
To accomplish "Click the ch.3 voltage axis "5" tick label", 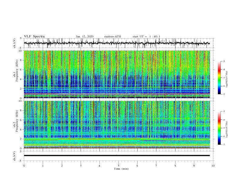I will coord(21,151).
